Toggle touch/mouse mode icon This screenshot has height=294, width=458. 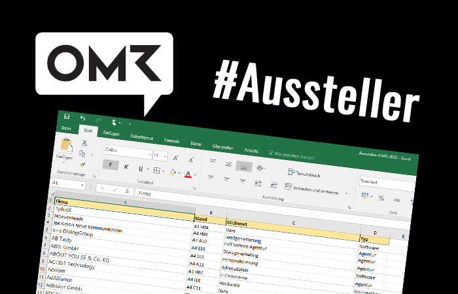click(x=114, y=122)
